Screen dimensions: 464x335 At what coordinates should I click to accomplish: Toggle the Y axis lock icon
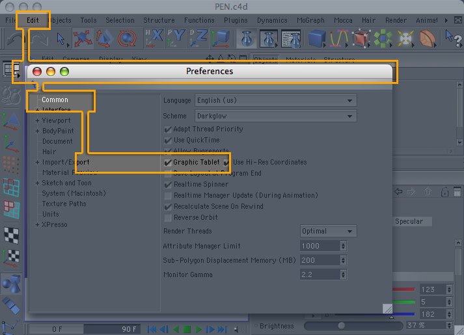(x=178, y=39)
